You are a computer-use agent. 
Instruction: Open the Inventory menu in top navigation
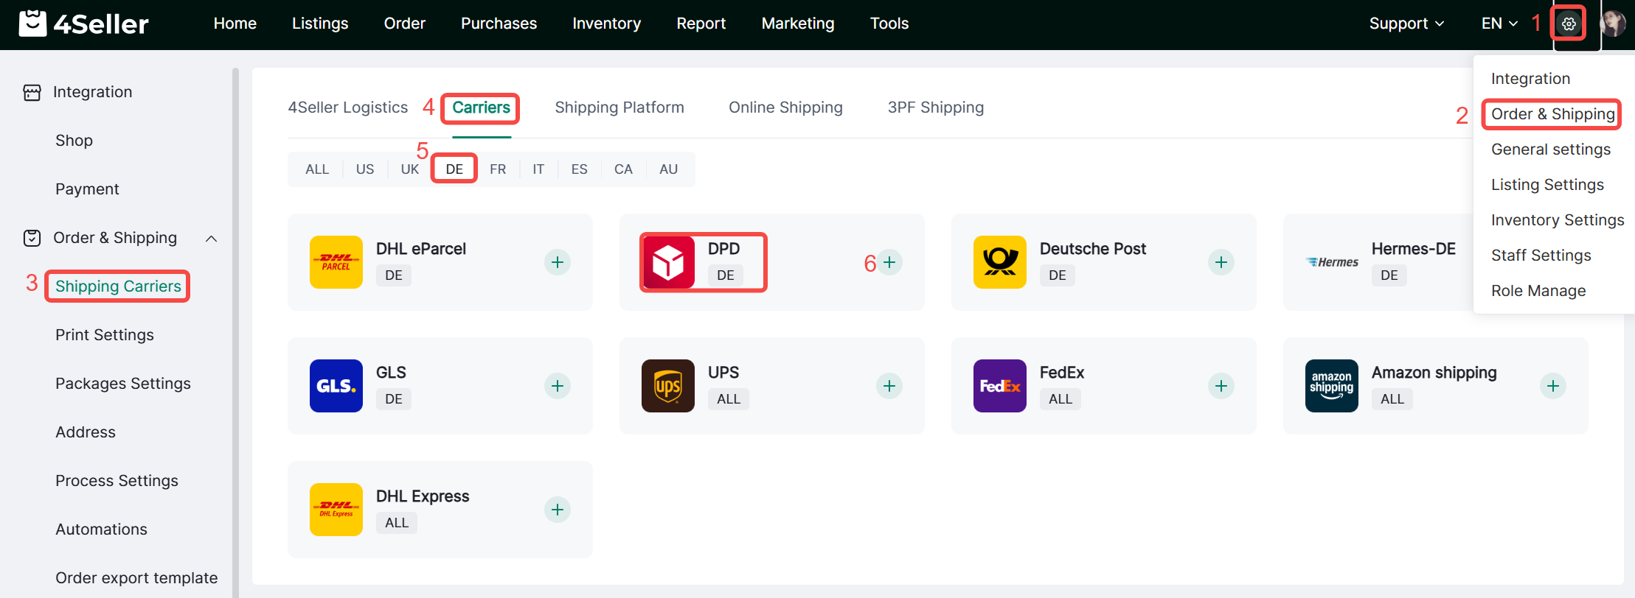click(606, 24)
